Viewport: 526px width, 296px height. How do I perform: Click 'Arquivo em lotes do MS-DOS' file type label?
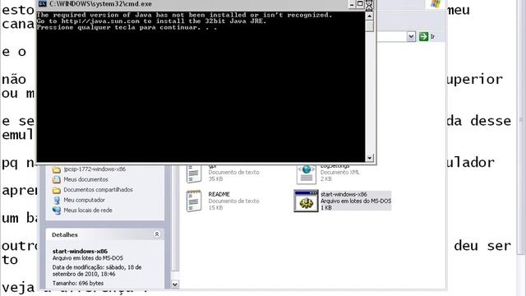(356, 201)
